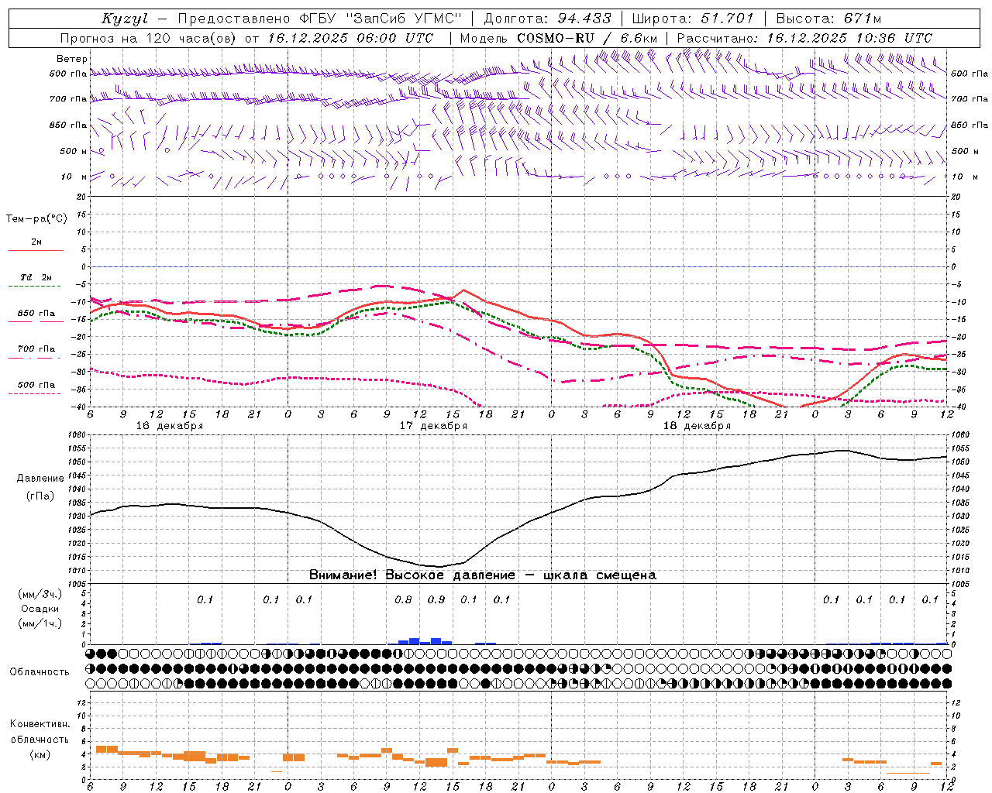Click the "Облачность" cloud cover label

(x=40, y=672)
